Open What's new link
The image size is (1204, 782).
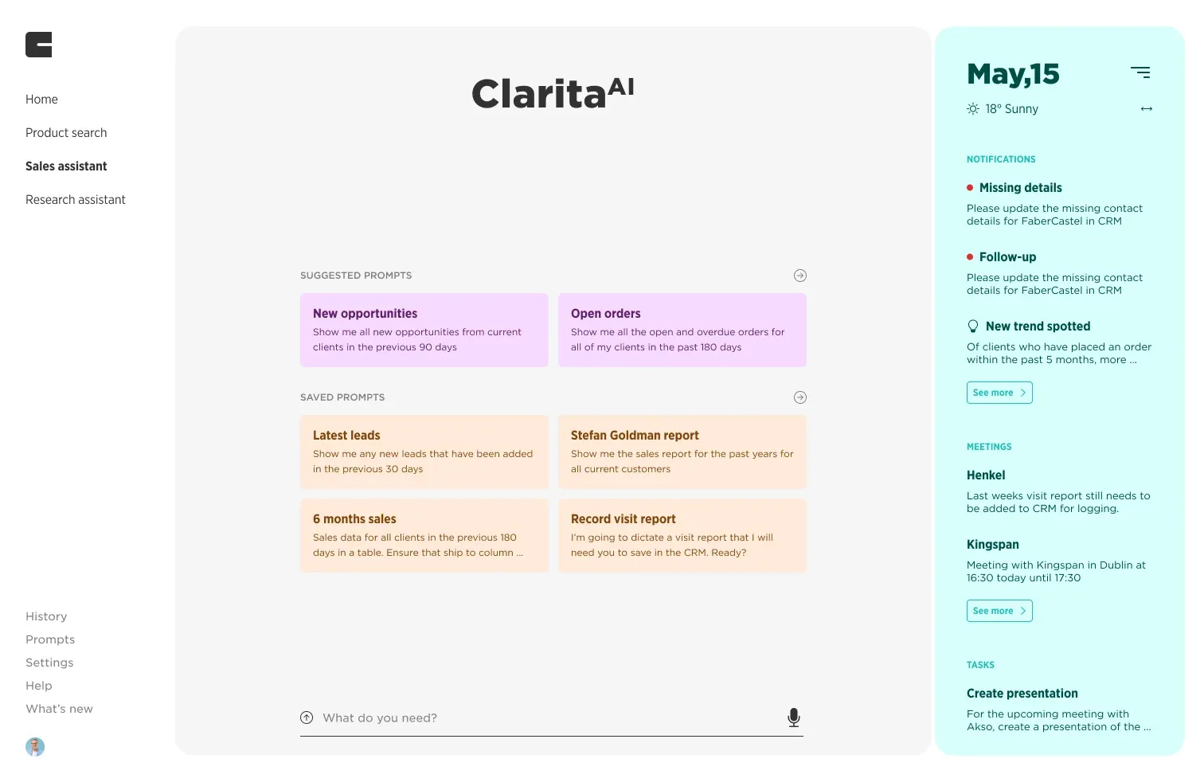pyautogui.click(x=59, y=709)
